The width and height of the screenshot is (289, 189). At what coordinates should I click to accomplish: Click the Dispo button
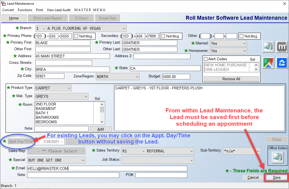coord(277,139)
